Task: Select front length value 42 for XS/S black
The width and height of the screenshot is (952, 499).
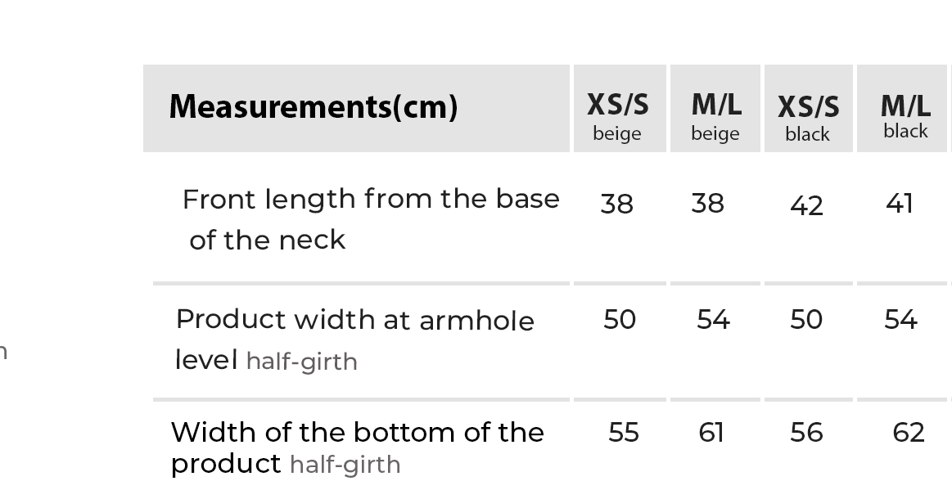Action: click(806, 205)
